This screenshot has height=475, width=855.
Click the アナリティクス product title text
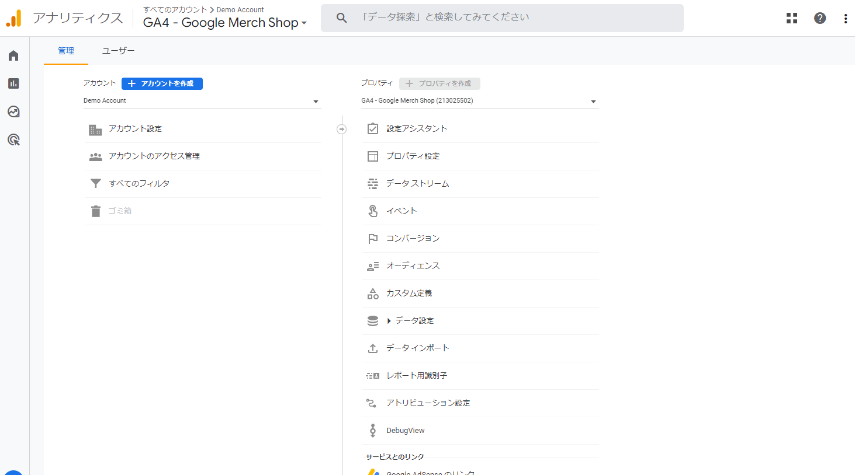click(x=78, y=18)
